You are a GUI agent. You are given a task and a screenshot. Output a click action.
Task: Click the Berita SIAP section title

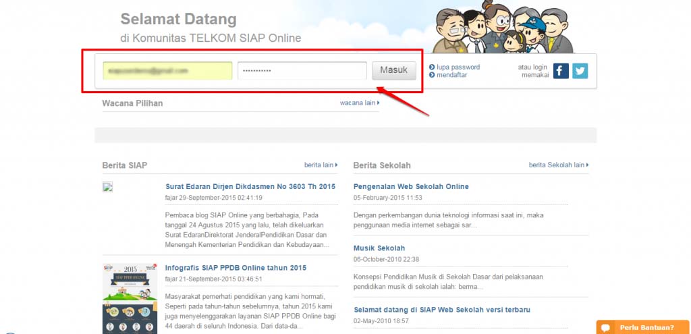pos(125,165)
